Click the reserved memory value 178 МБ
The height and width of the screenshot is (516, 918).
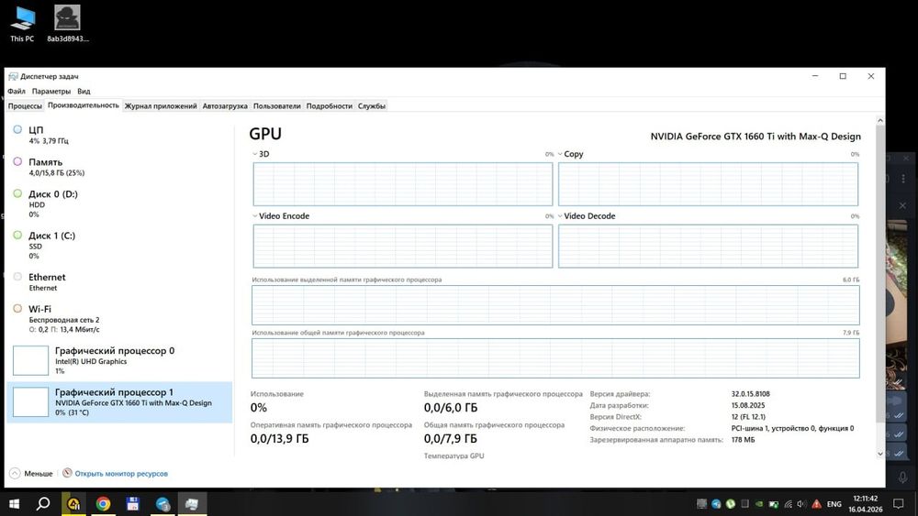(x=743, y=440)
